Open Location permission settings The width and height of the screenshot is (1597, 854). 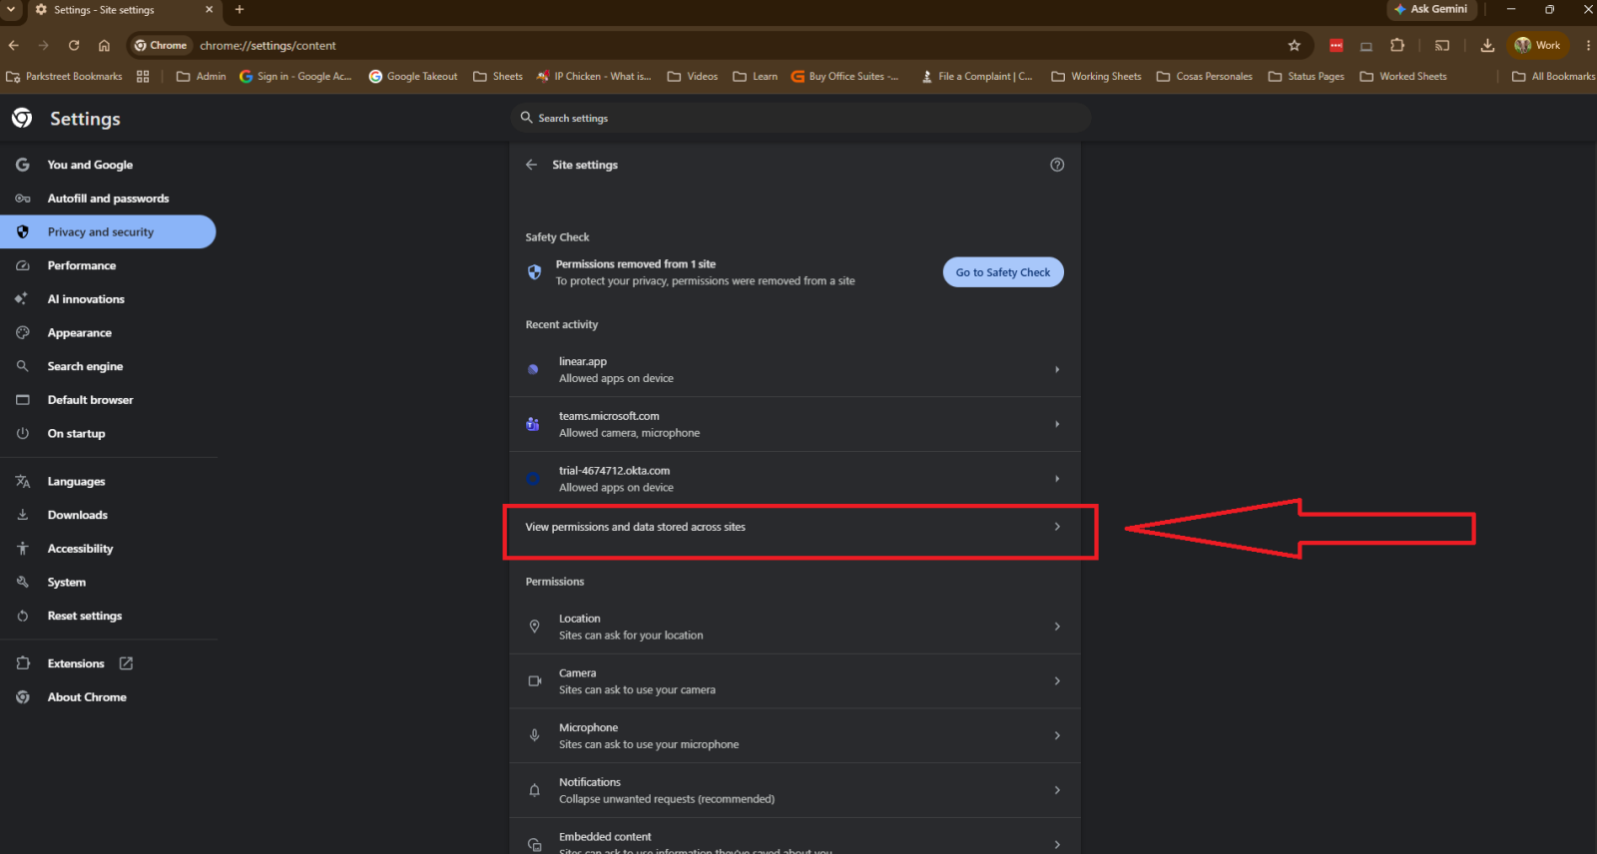pyautogui.click(x=796, y=627)
